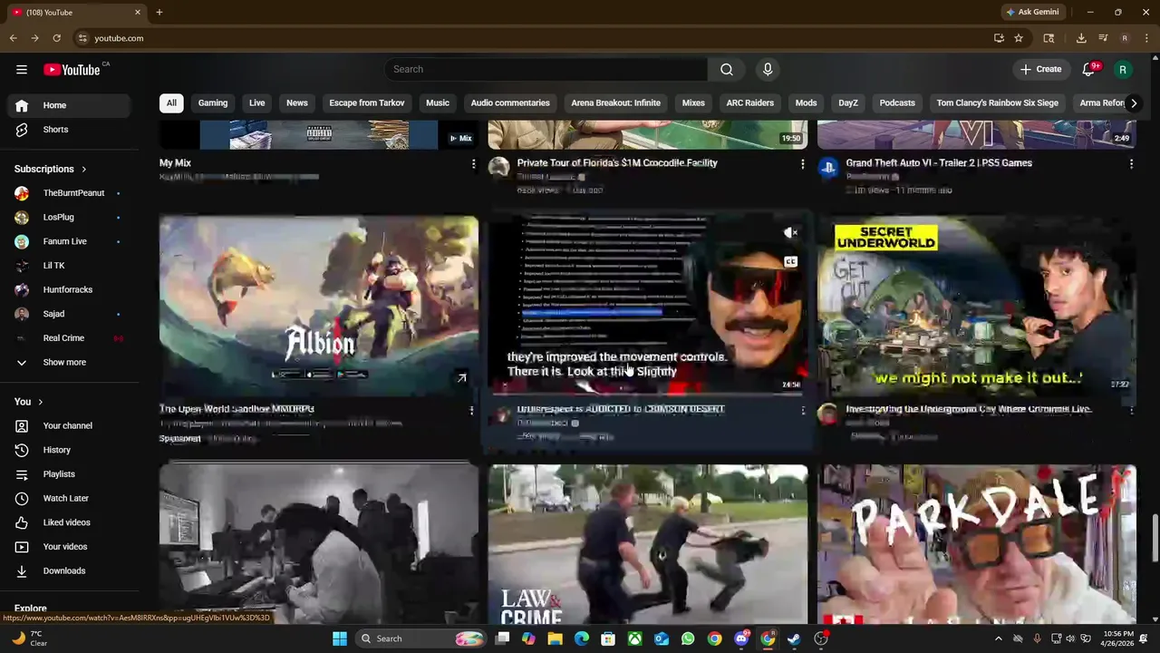Click the magnifier search button

tap(727, 70)
